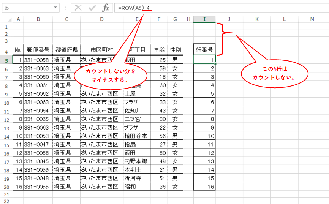Viewport: 329px width, 204px height.
Task: Click the 性別 column header cell
Action: [175, 49]
